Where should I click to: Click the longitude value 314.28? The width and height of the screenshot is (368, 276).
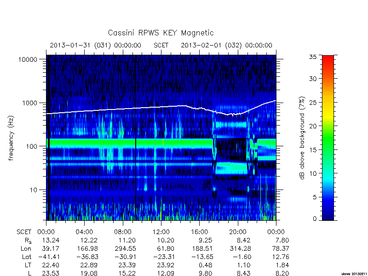pos(240,248)
